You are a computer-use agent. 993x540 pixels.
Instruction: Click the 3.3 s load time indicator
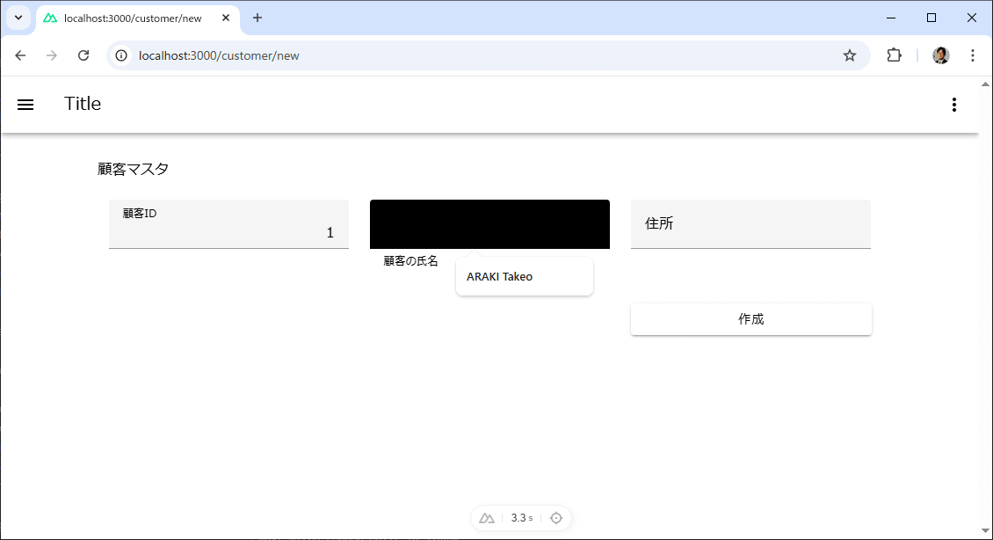coord(522,518)
